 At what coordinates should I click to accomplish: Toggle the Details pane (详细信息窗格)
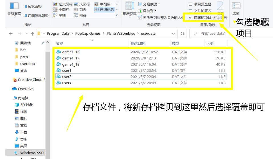click(36, 15)
